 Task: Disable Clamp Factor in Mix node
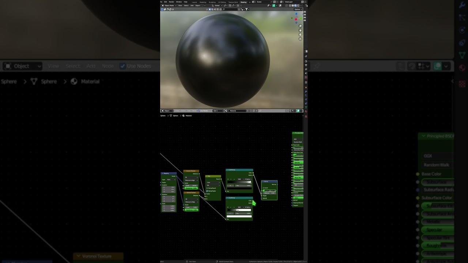click(207, 191)
